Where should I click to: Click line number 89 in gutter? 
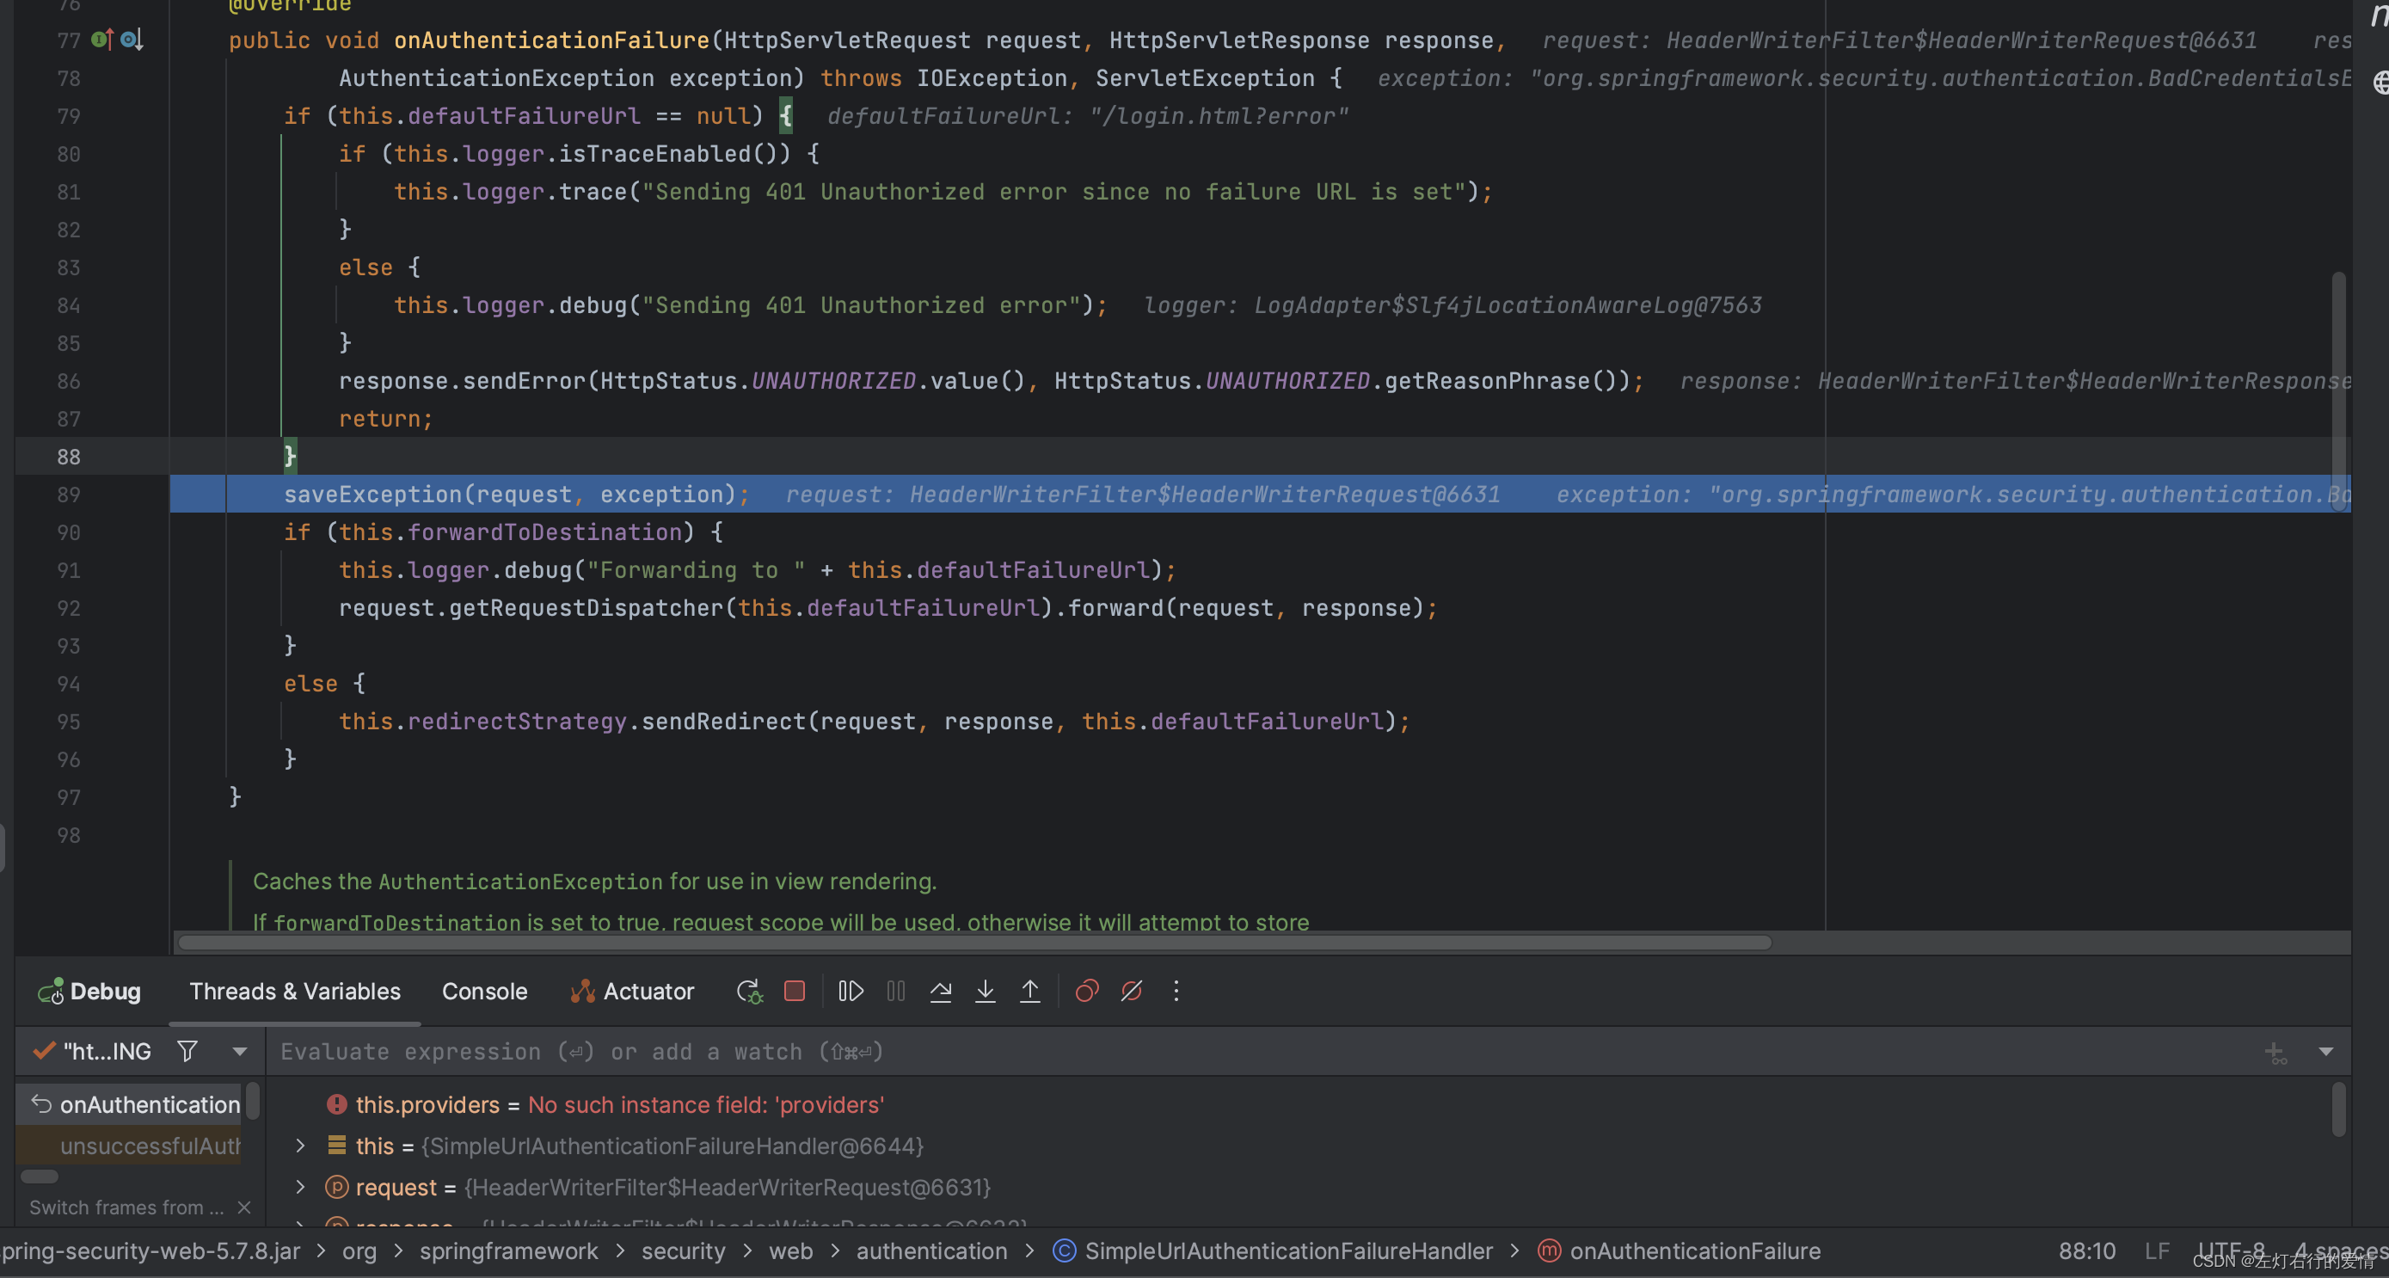coord(69,495)
